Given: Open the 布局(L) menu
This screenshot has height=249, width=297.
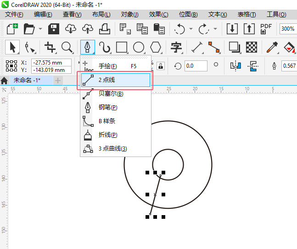Looking at the screenshot, I should 101,15.
